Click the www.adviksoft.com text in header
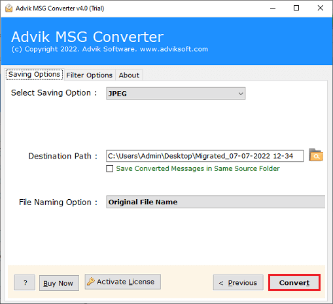 174,49
